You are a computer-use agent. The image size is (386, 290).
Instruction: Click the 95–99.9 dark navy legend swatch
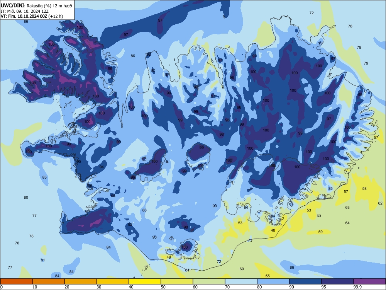click(337, 281)
